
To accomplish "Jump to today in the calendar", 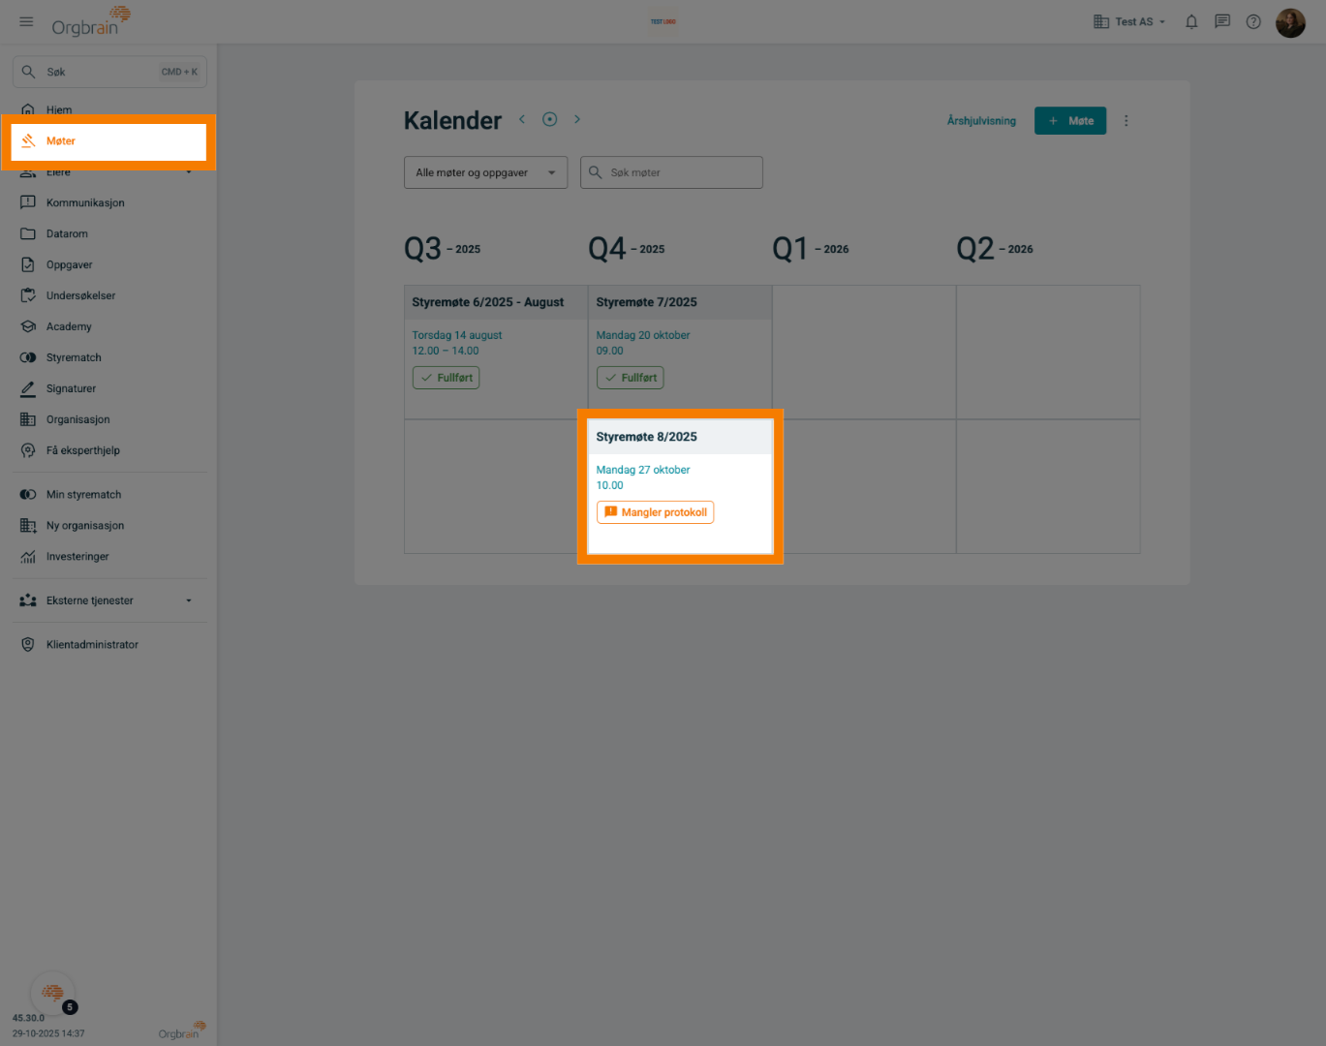I will click(x=549, y=119).
